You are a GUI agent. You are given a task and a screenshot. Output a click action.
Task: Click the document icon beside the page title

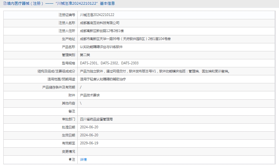(x=4, y=3)
